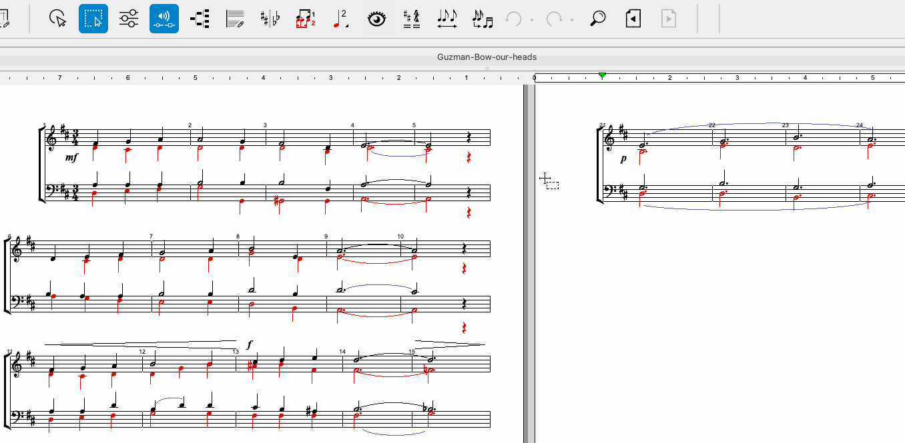Expand the undo history dropdown arrow
This screenshot has height=443, width=905.
[532, 20]
